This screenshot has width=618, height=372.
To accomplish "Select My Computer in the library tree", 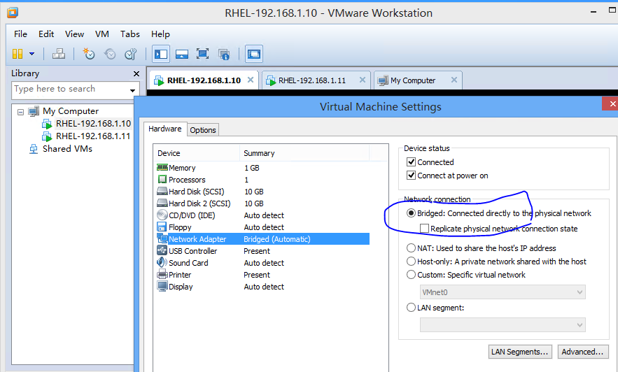I will coord(71,111).
